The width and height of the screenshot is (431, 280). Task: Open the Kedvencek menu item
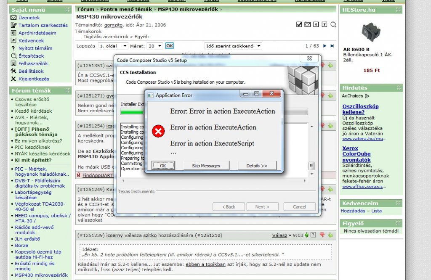(31, 41)
